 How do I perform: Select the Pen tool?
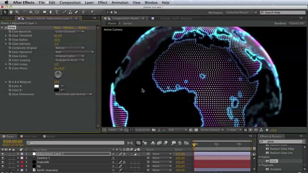(x=51, y=12)
